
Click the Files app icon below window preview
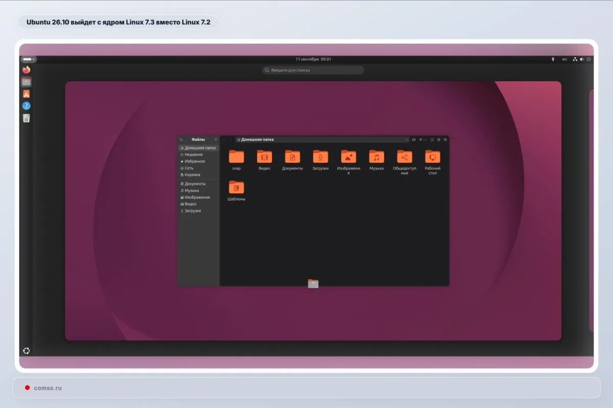coord(313,284)
